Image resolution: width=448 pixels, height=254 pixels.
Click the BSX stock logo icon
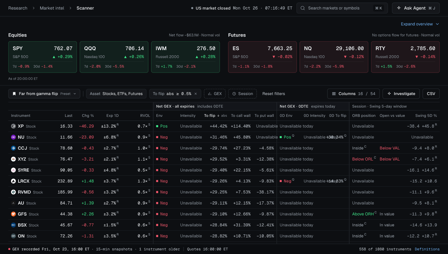[x=14, y=225]
